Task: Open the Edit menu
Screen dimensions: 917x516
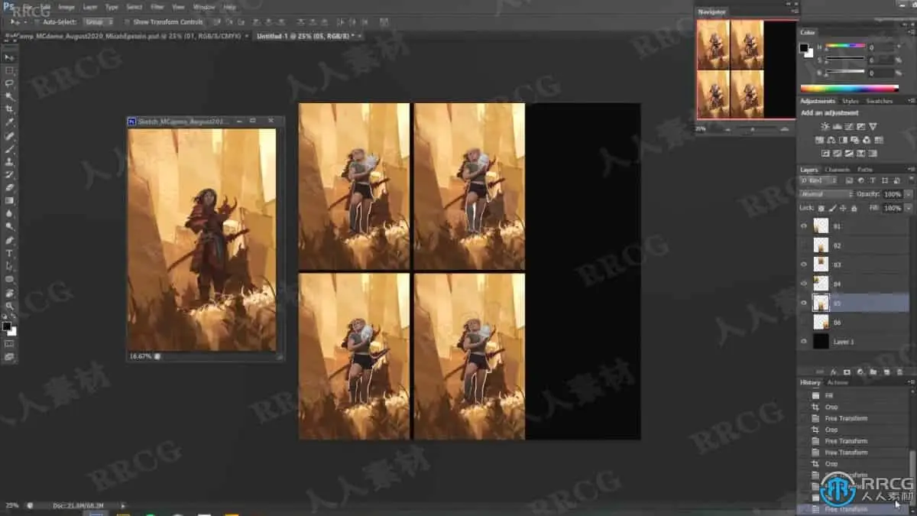Action: (46, 7)
